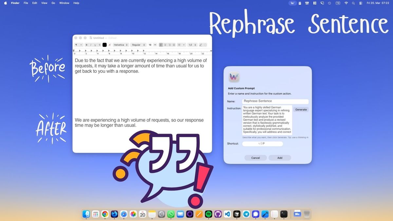Image resolution: width=393 pixels, height=221 pixels.
Task: Open the Window menu in menu bar
Action: pos(64,3)
